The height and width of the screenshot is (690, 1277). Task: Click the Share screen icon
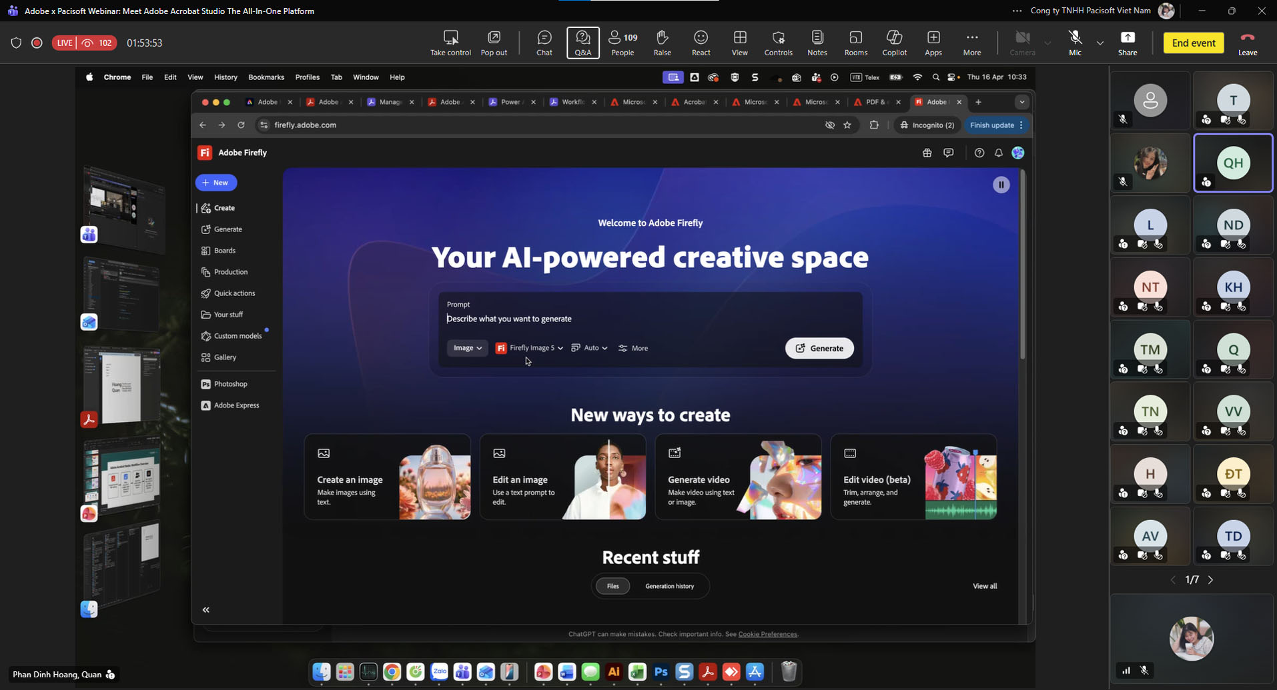tap(1128, 43)
